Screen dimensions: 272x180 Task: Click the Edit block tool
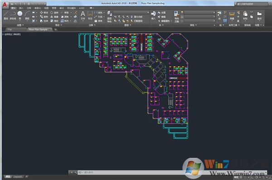(162, 17)
